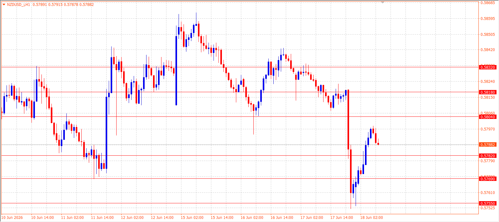Click the 11 Jun 02:00 time label

[72, 218]
